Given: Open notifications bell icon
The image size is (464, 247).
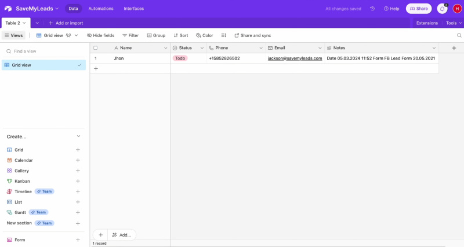Looking at the screenshot, I should pyautogui.click(x=442, y=9).
